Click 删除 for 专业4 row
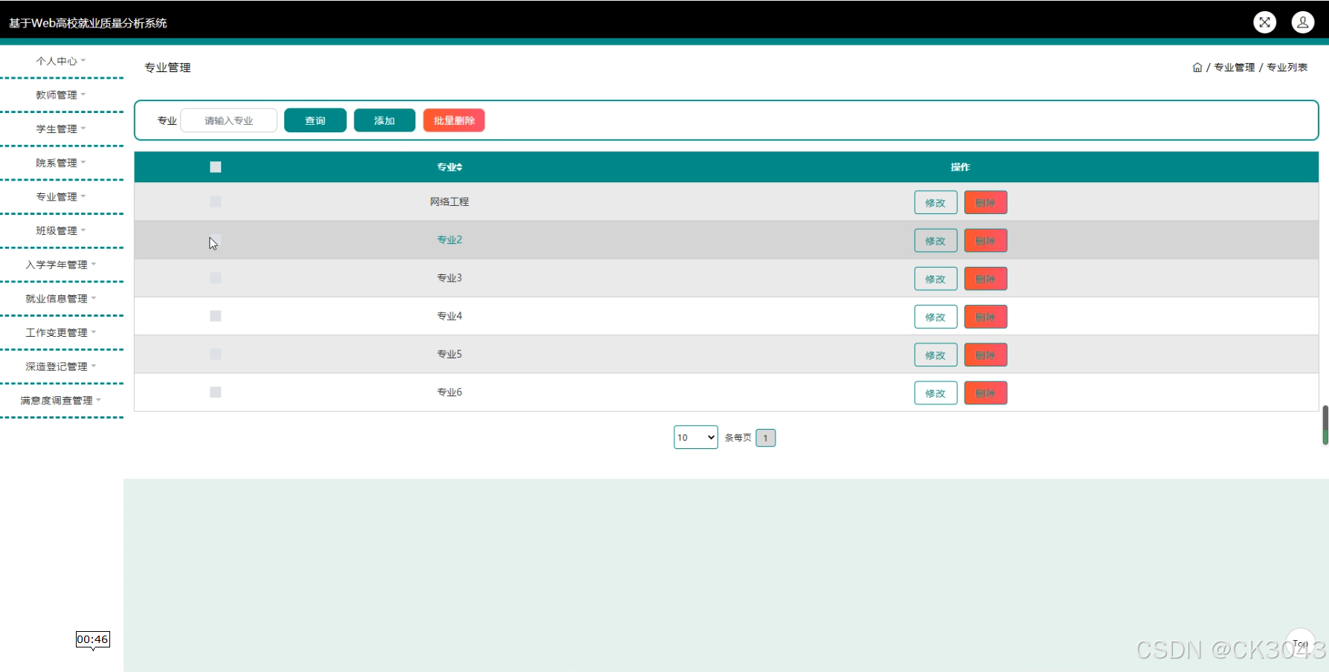The image size is (1329, 672). [985, 317]
